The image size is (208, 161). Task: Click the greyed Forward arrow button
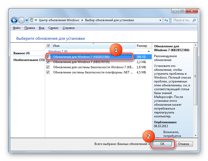click(x=21, y=20)
